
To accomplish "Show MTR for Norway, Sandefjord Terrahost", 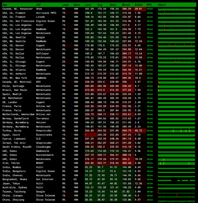I will point(150,118).
